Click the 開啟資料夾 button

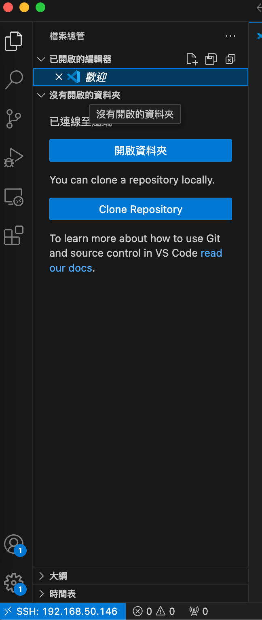tap(140, 151)
